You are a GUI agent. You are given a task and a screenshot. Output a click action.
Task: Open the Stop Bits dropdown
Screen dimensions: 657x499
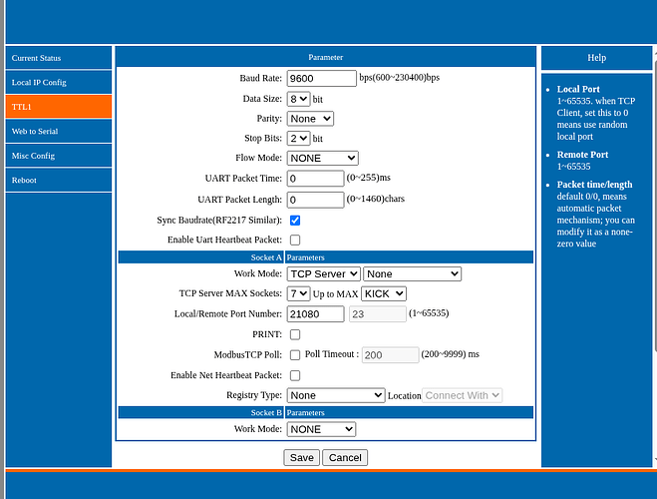coord(298,139)
